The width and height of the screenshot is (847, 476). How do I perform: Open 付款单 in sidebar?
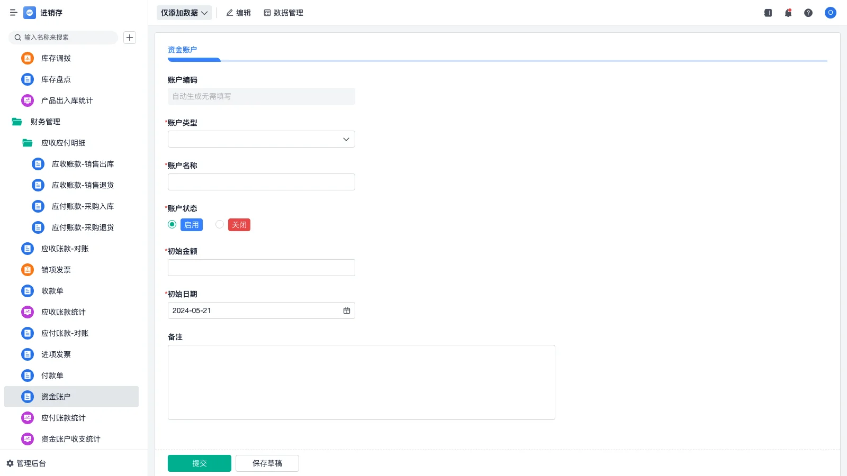(x=71, y=376)
